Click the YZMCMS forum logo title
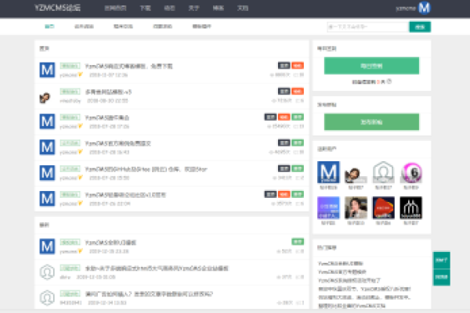The width and height of the screenshot is (470, 313). click(x=57, y=8)
